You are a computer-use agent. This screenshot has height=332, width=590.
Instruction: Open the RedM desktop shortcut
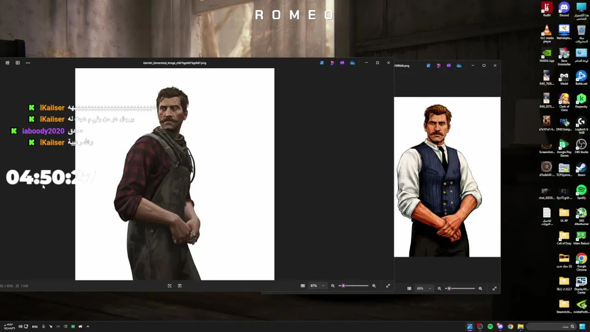[x=547, y=8]
